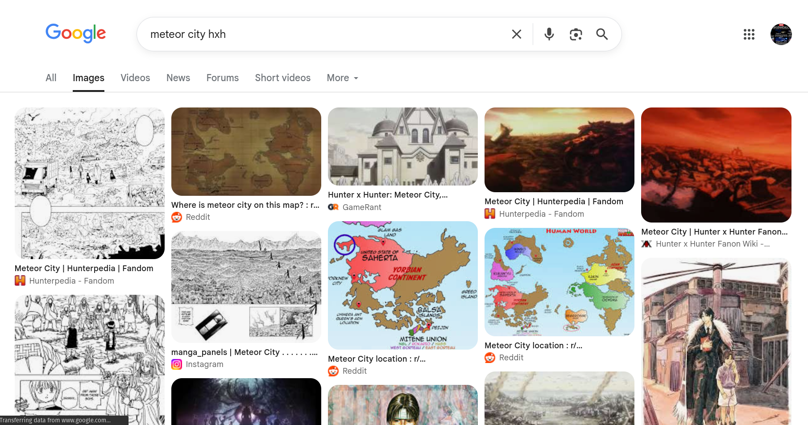Viewport: 808px width, 425px height.
Task: Open the Yorbian Continent map thumbnail
Action: [x=403, y=285]
